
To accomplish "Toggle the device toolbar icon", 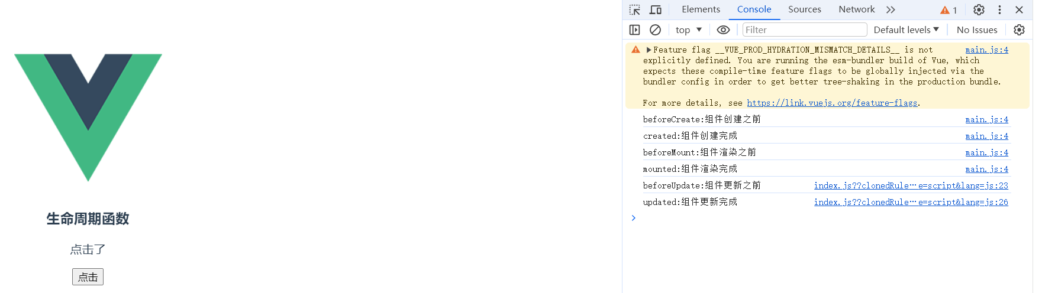I will pos(656,10).
